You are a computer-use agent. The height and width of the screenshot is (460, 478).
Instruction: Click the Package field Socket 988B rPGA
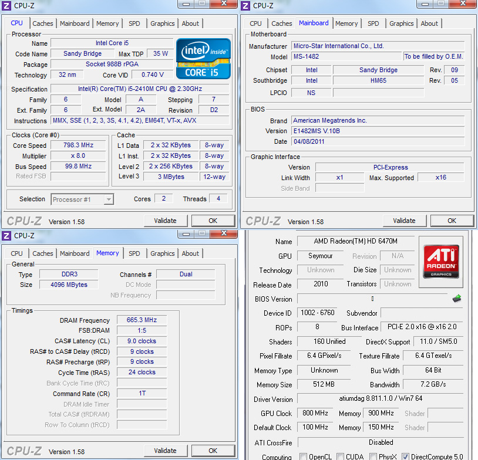click(112, 64)
